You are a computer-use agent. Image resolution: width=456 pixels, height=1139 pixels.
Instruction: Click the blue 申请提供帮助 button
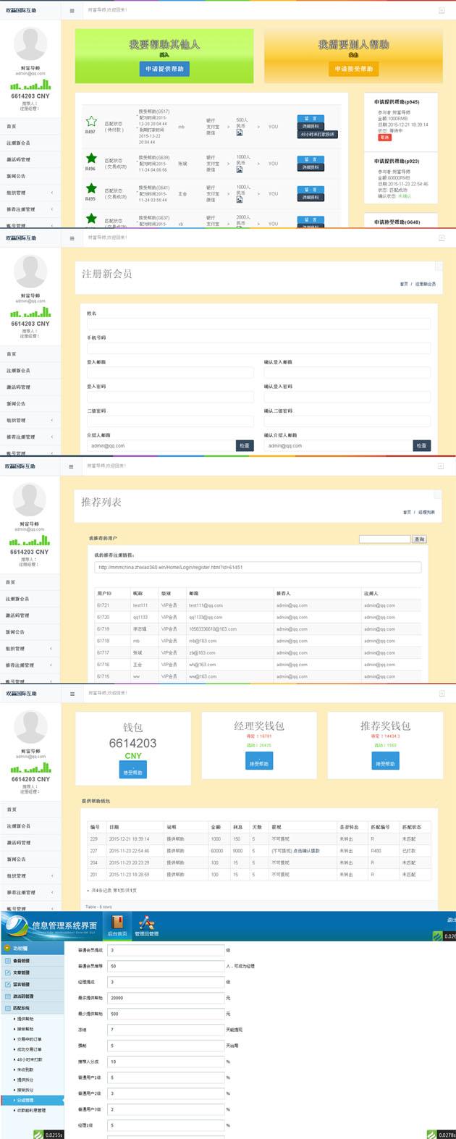(x=164, y=69)
